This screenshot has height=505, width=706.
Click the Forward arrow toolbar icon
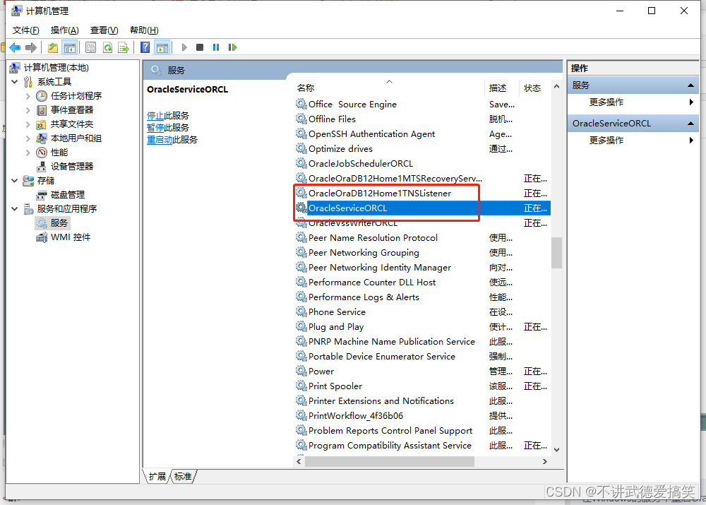point(31,47)
